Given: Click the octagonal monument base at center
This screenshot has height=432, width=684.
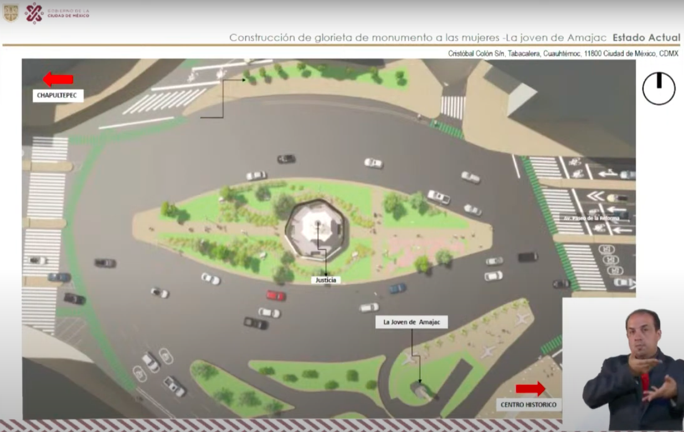Looking at the screenshot, I should click(x=317, y=230).
